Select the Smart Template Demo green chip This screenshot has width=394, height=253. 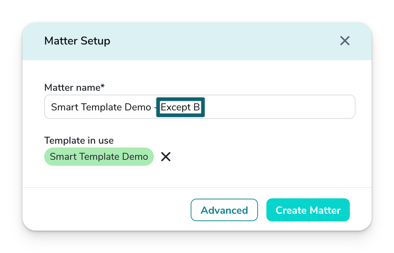[99, 157]
